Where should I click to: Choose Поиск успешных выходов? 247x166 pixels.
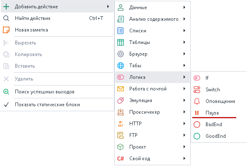[57, 92]
